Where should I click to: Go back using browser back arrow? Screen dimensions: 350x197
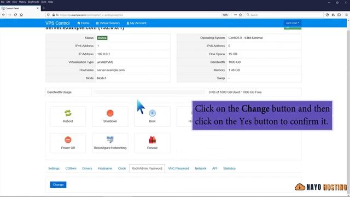[x=4, y=15]
